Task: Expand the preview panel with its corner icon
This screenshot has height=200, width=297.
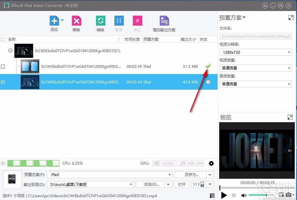Action: point(290,117)
